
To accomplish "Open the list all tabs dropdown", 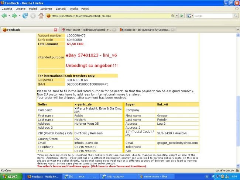I will [x=238, y=30].
